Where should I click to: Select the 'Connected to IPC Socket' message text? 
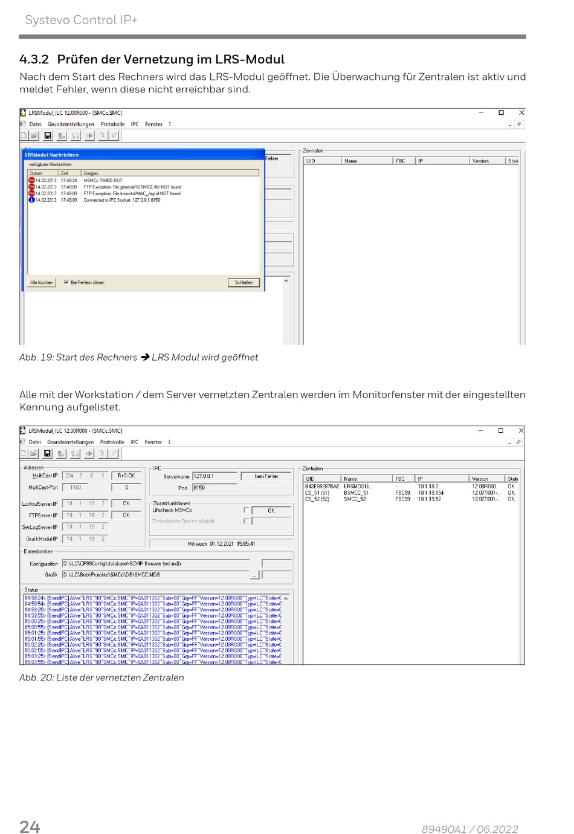tap(122, 200)
